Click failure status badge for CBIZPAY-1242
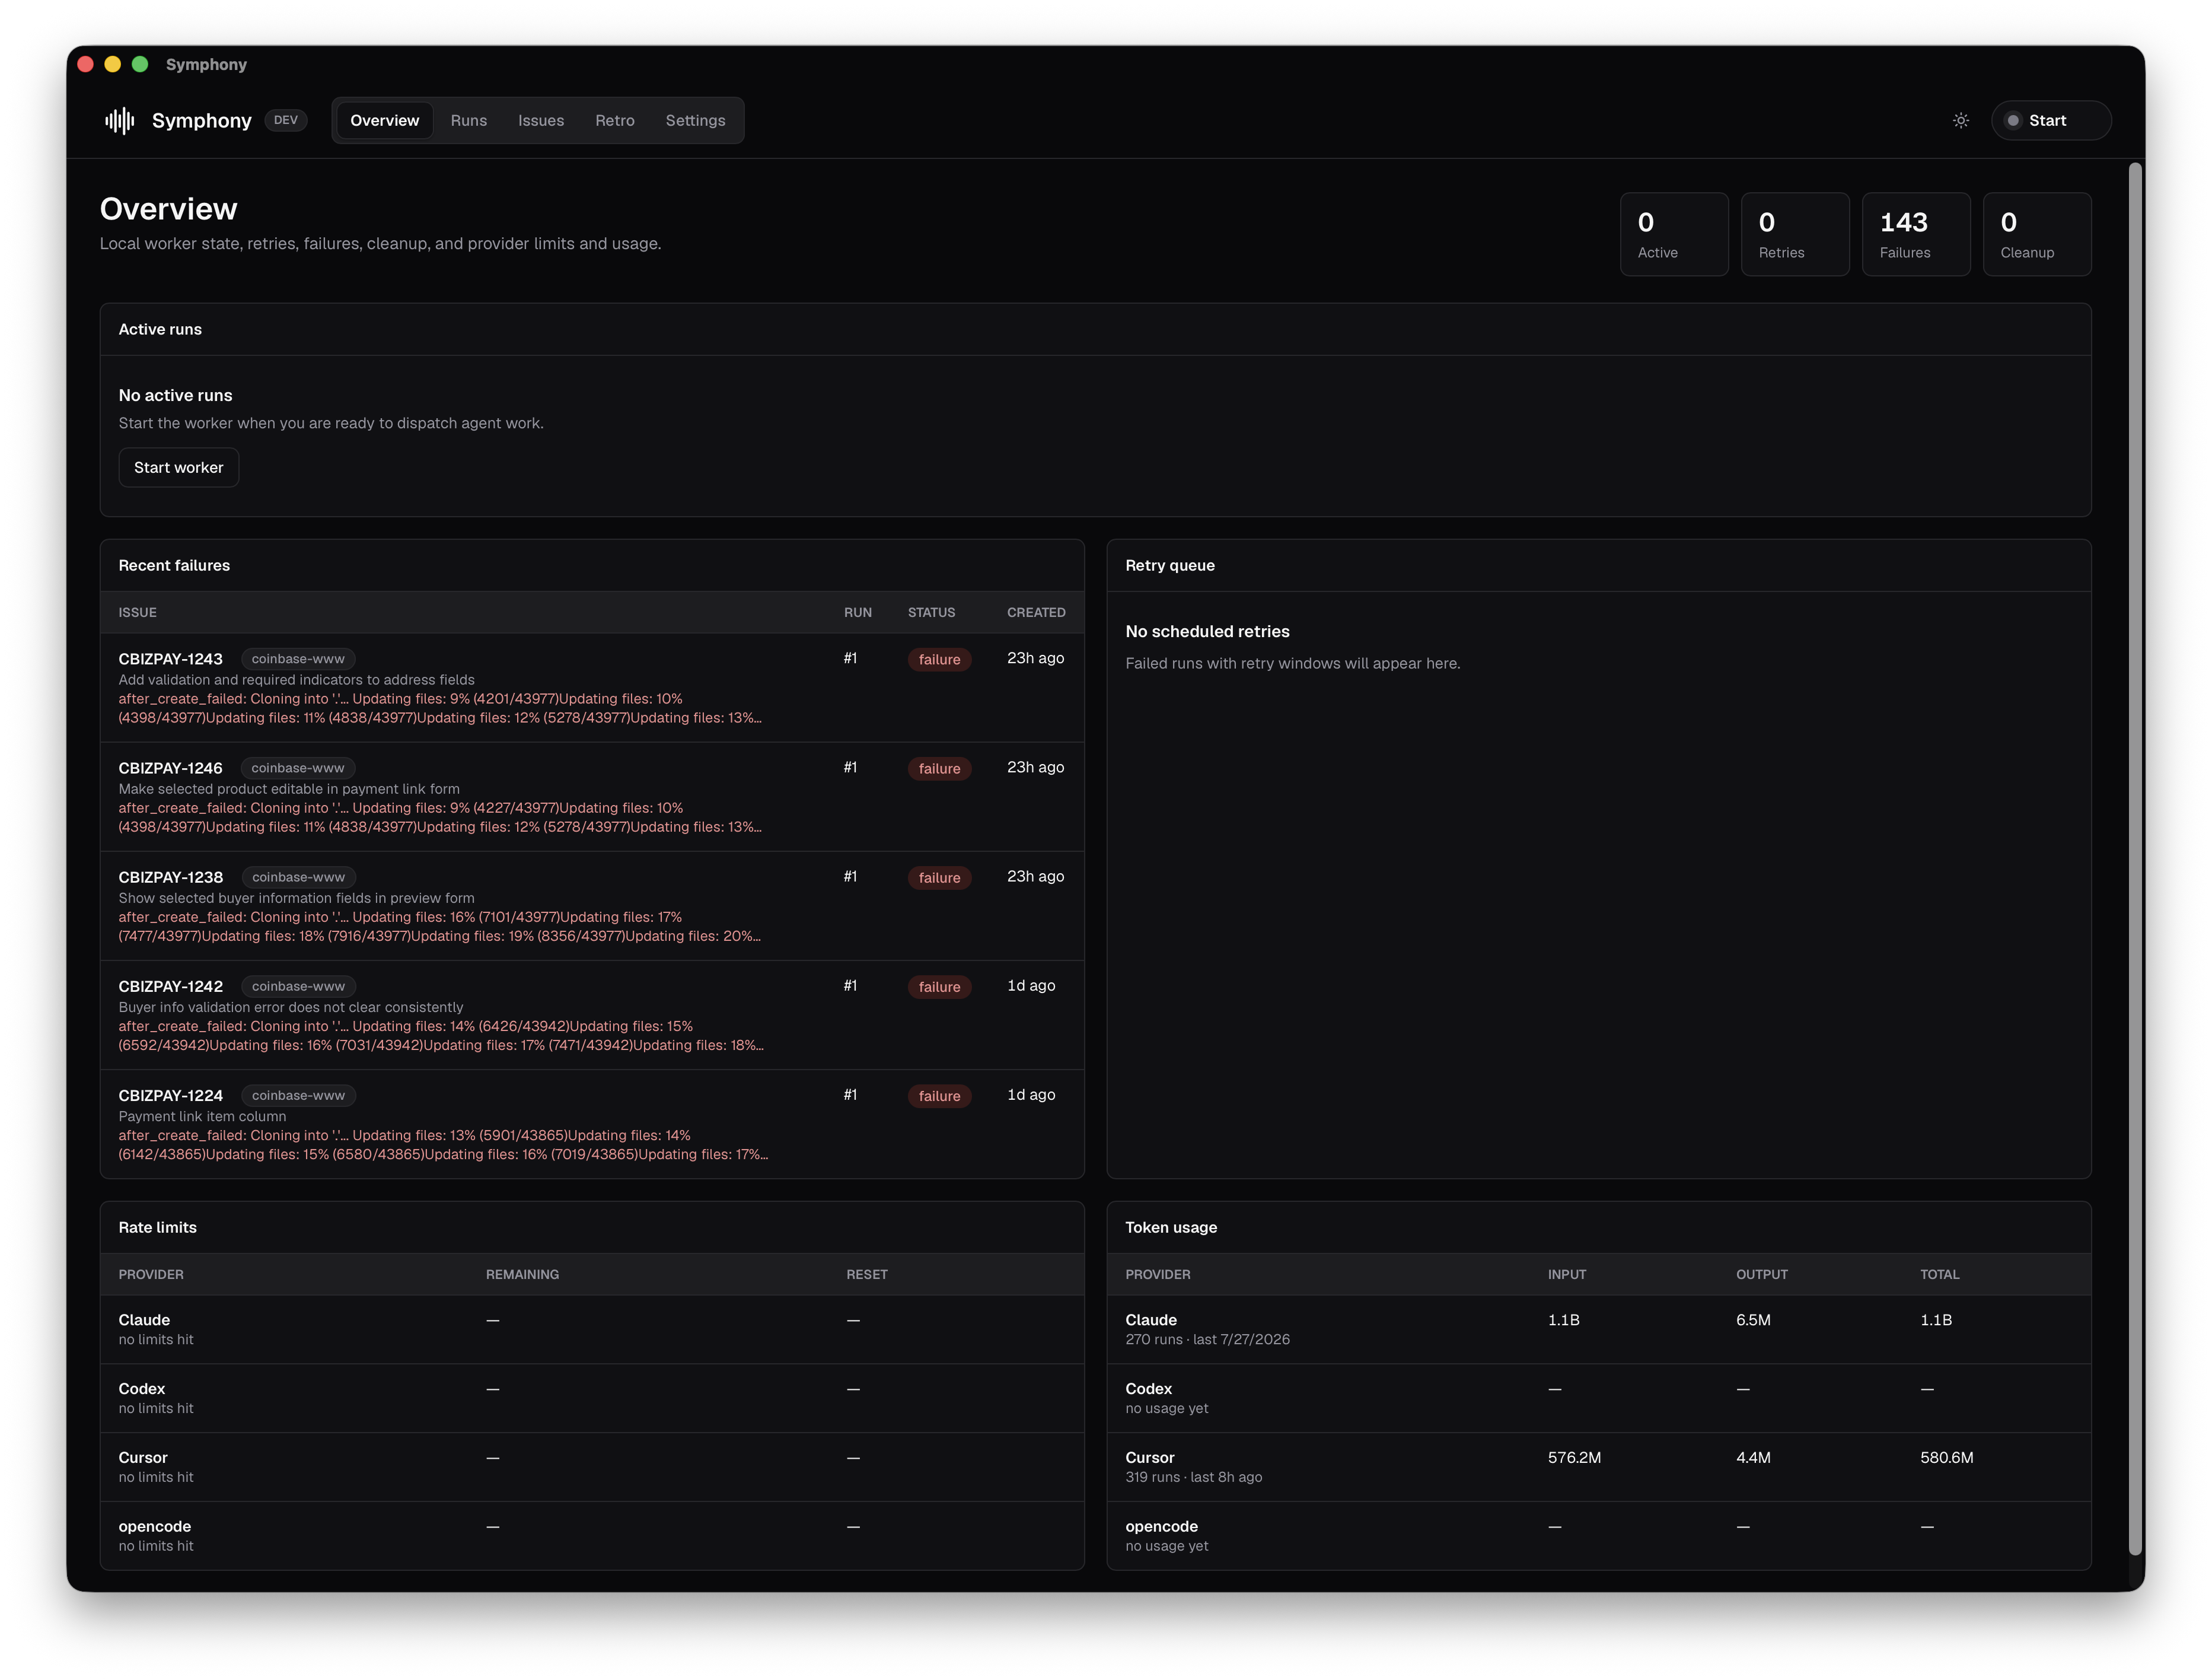 pyautogui.click(x=939, y=987)
